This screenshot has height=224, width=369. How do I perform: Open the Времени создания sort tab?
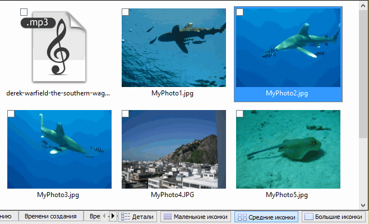[x=50, y=217]
